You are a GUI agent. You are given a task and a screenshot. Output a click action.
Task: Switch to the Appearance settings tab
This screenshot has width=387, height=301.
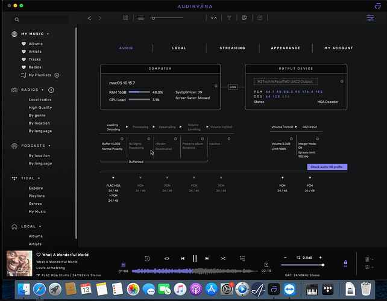[x=286, y=48]
